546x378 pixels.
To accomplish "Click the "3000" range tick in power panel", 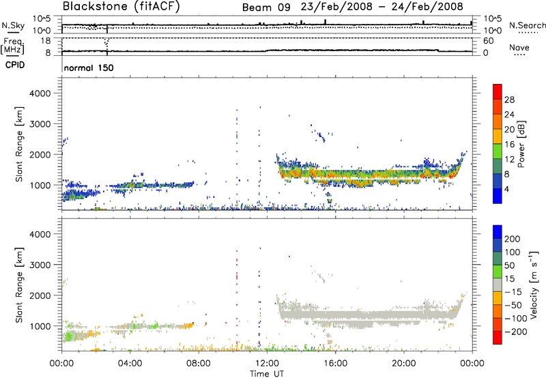I will point(40,124).
